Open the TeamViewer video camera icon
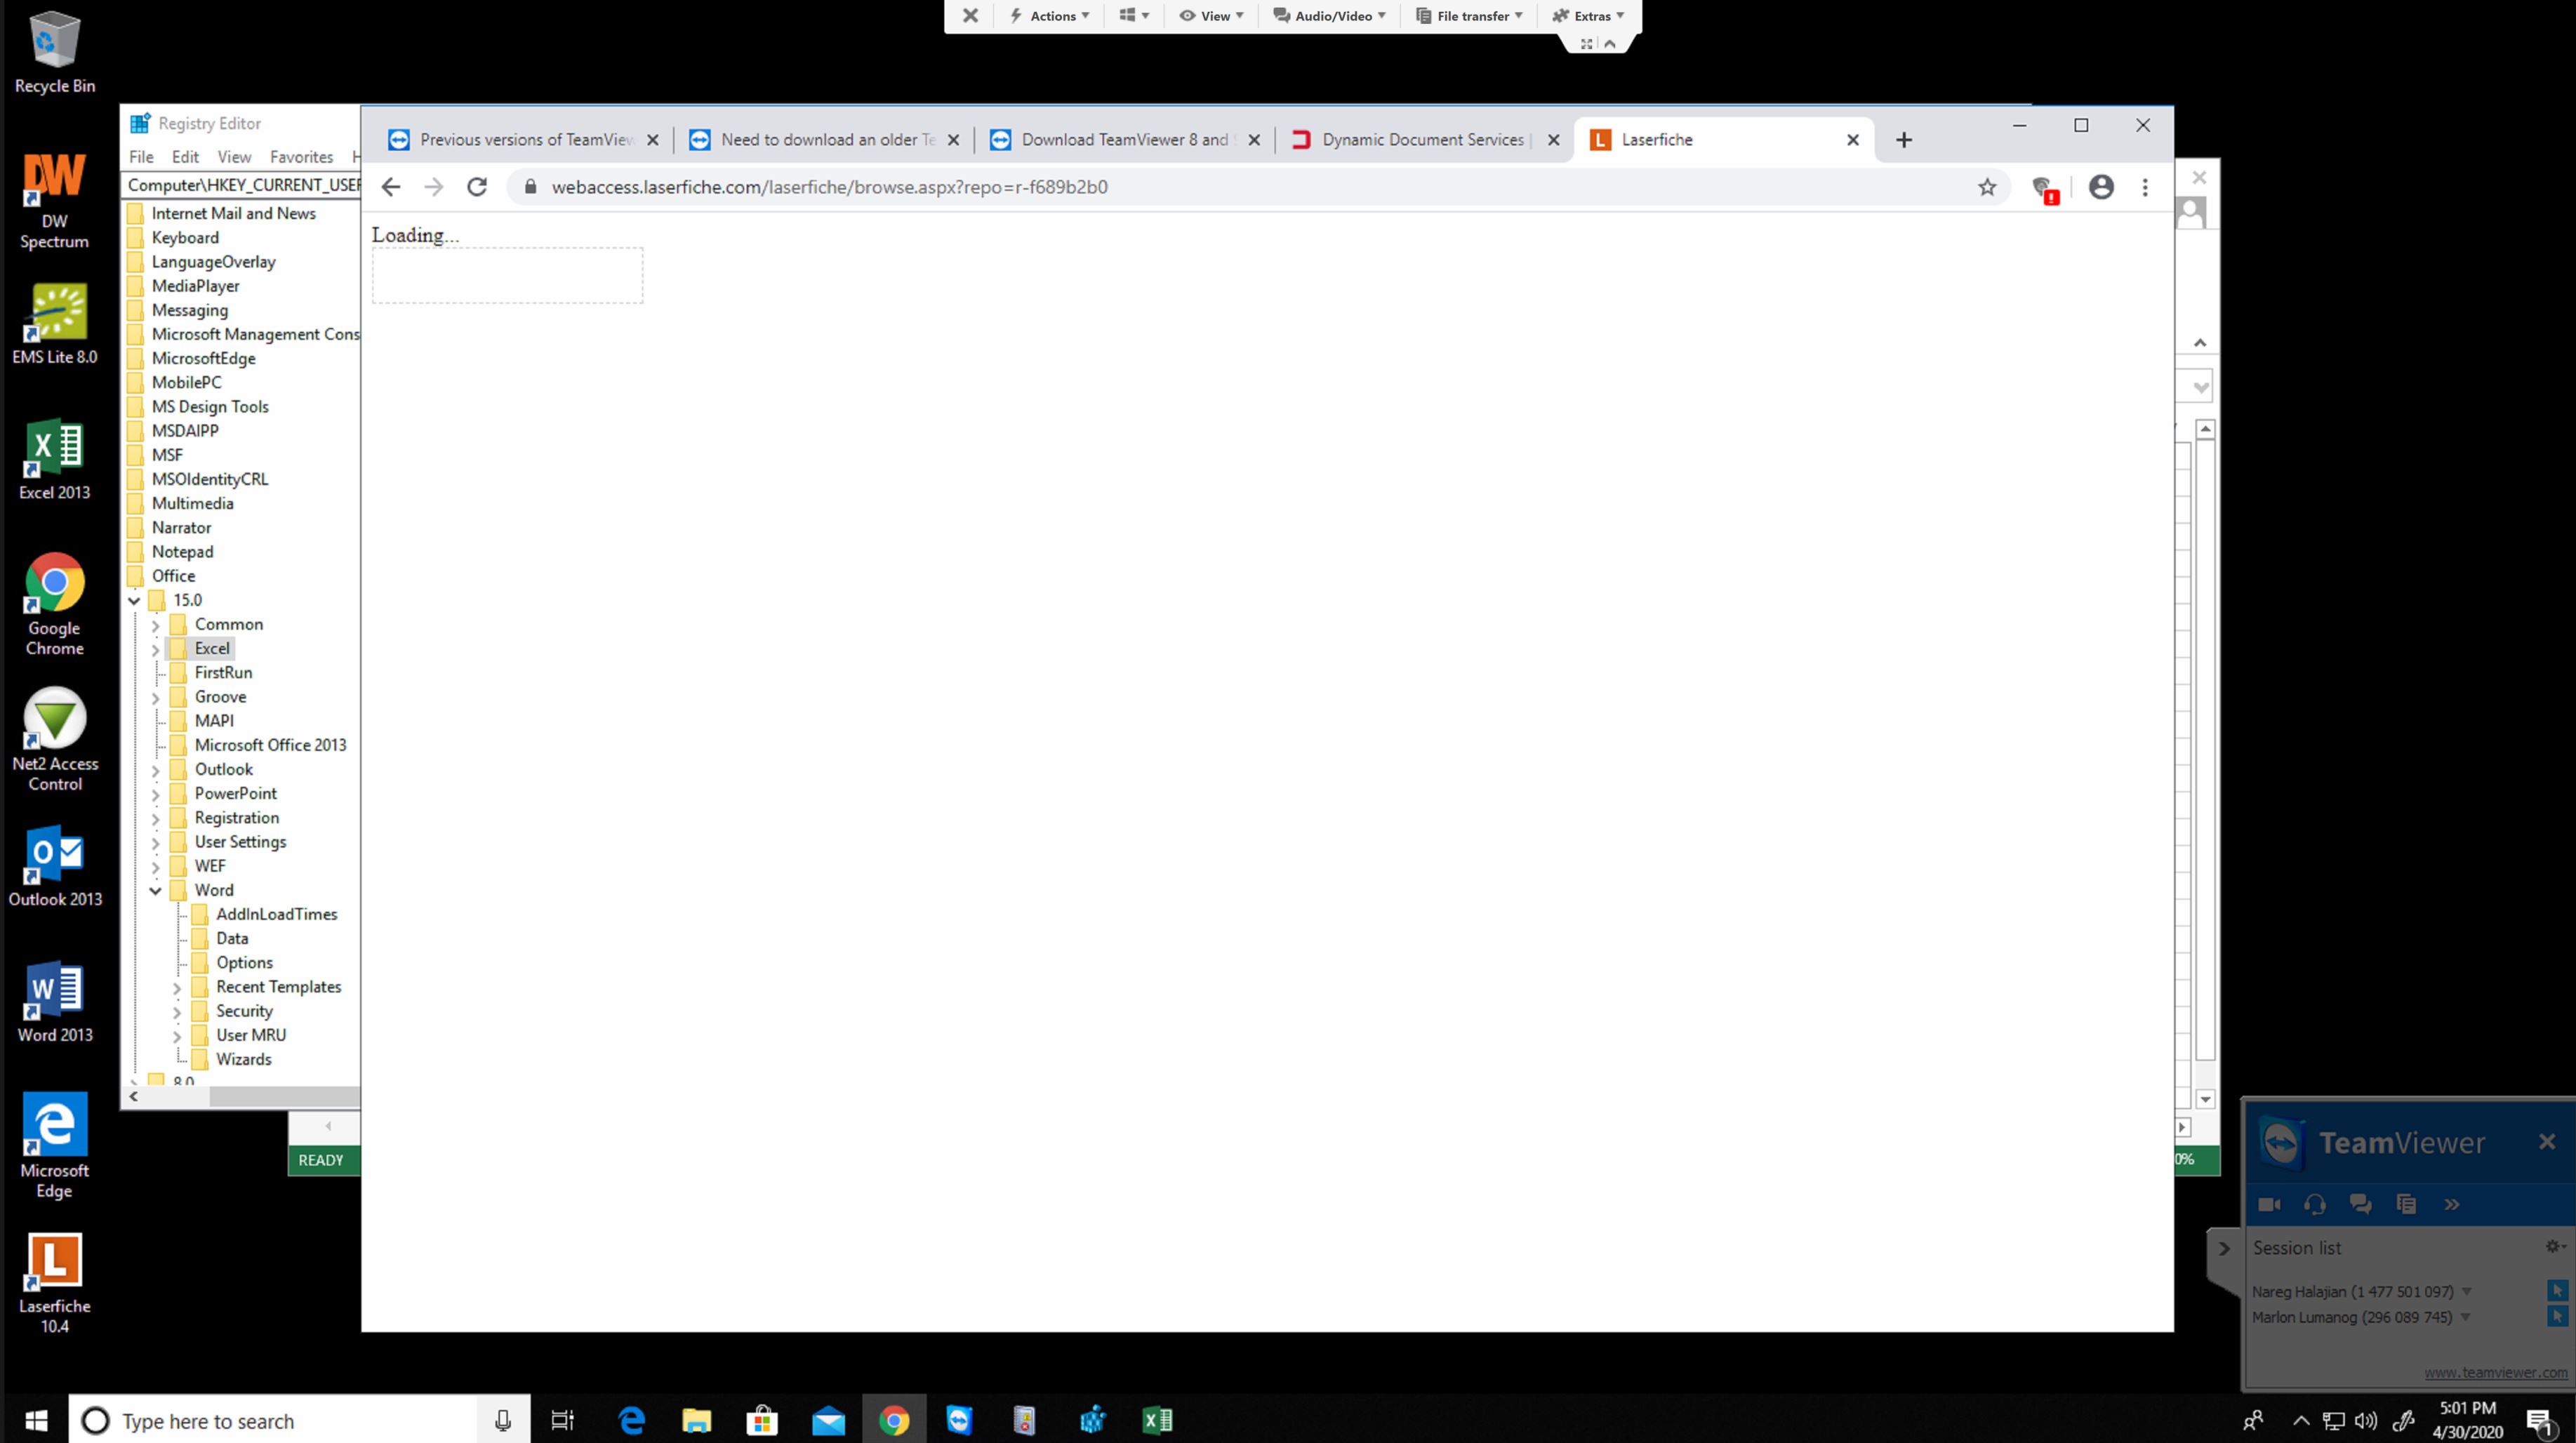Viewport: 2576px width, 1443px height. coord(2269,1204)
